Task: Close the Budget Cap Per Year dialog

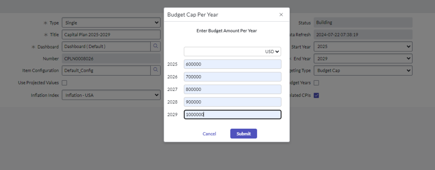Action: tap(281, 14)
